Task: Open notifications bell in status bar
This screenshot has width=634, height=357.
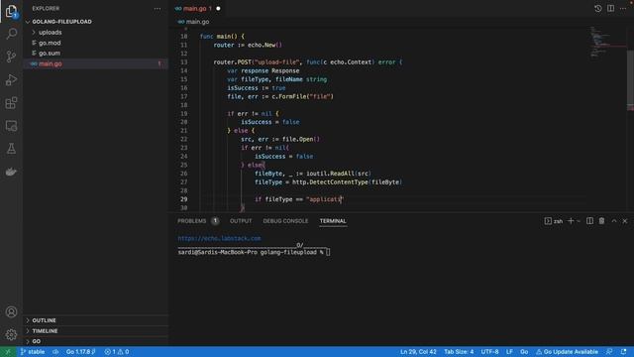Action: pyautogui.click(x=624, y=352)
